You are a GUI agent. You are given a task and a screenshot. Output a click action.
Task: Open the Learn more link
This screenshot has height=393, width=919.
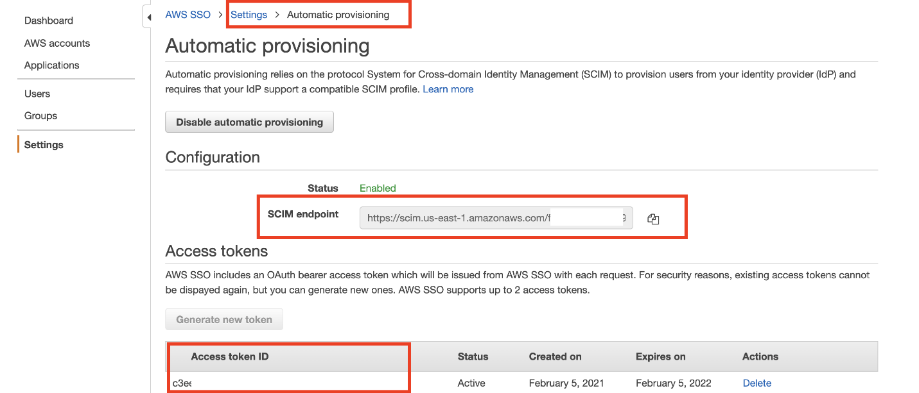[448, 89]
